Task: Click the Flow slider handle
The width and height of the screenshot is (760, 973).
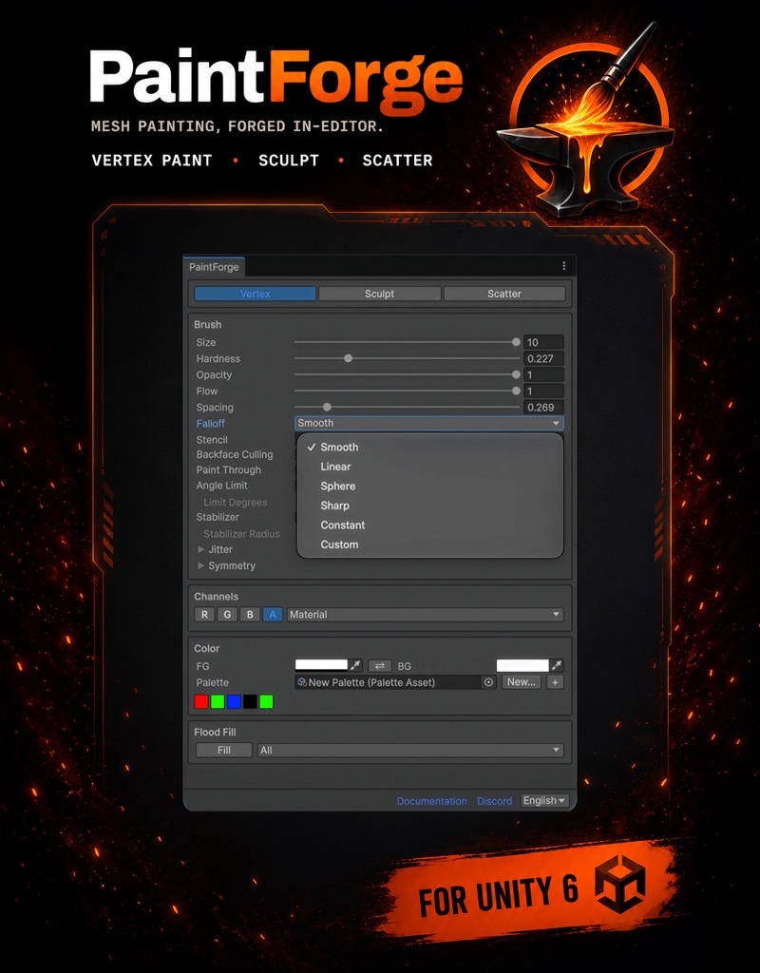Action: [516, 391]
